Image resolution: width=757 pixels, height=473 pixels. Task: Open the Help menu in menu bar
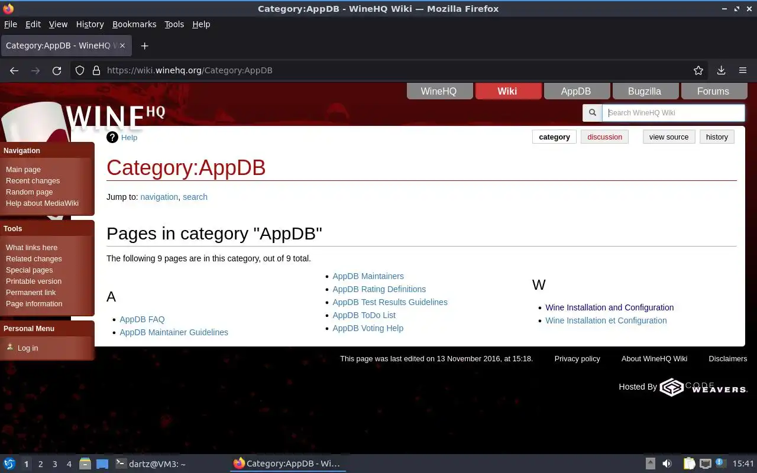tap(201, 24)
